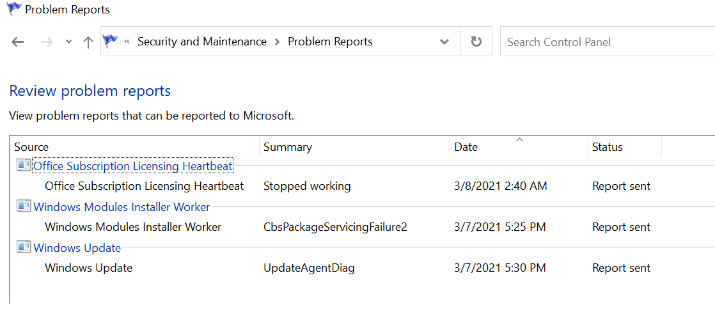Sort by the Source column header
715x335 pixels.
pyautogui.click(x=31, y=147)
